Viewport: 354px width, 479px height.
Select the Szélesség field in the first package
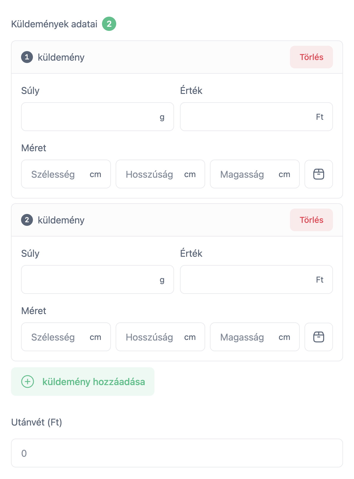(66, 174)
